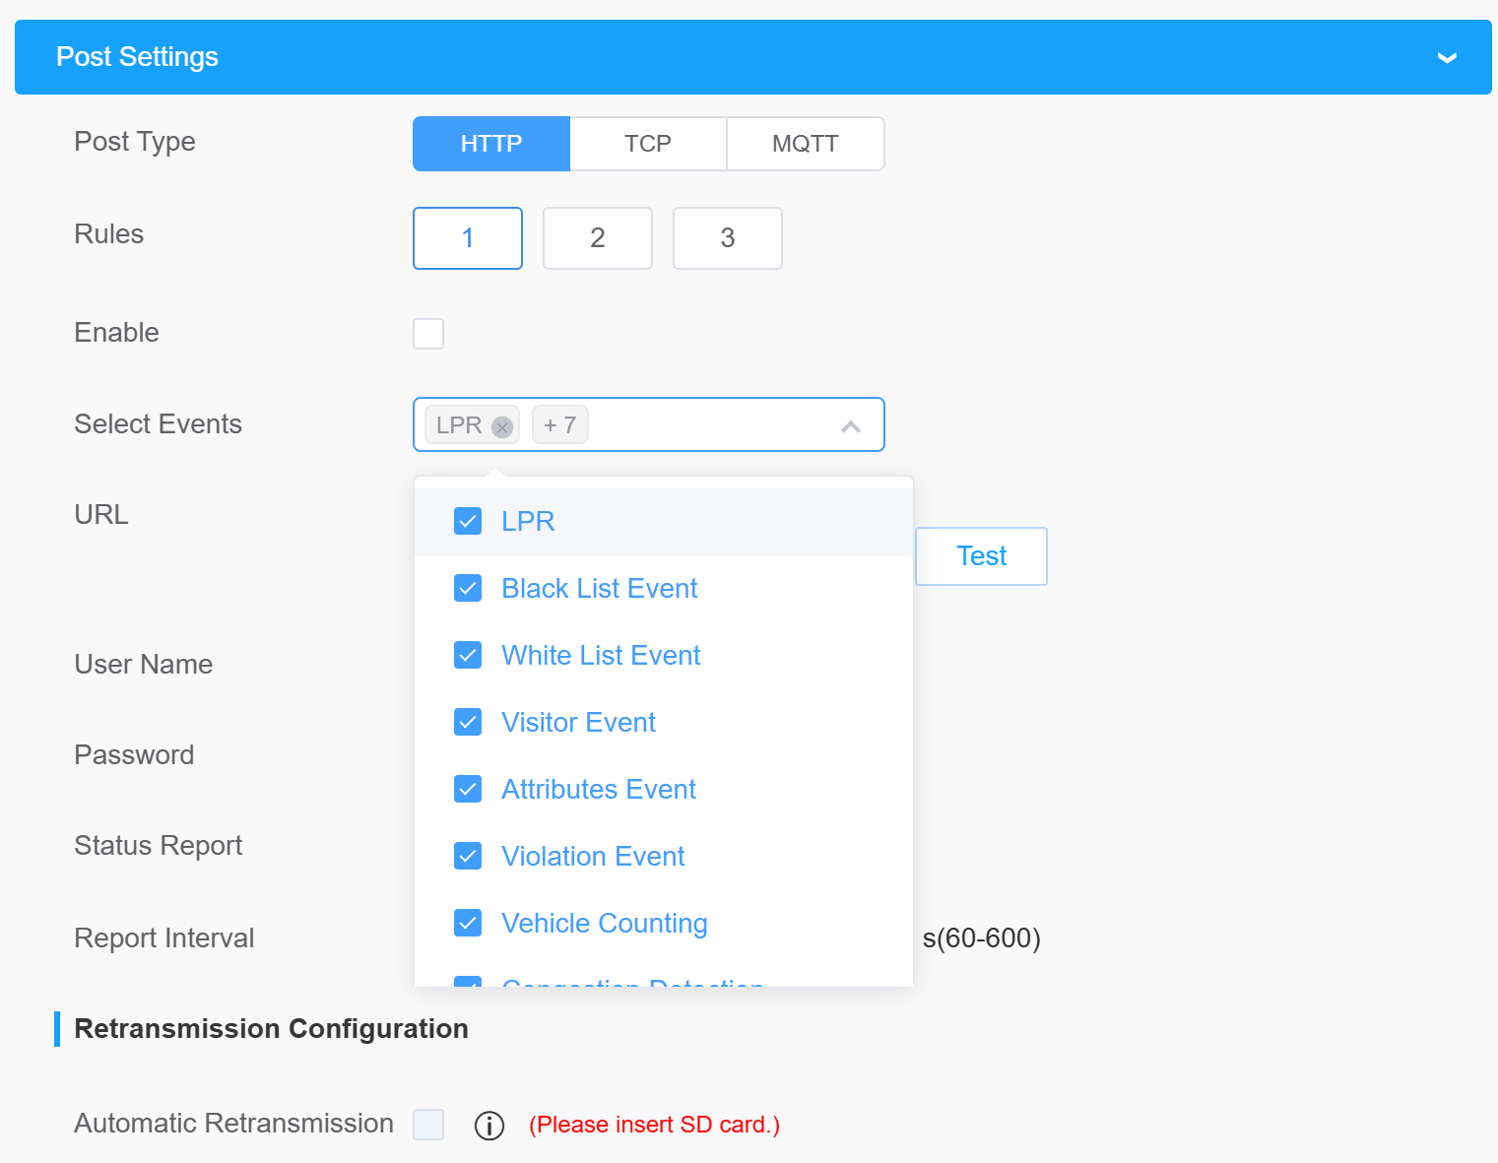This screenshot has height=1163, width=1498.
Task: Uncheck Attributes Event
Action: 468,789
